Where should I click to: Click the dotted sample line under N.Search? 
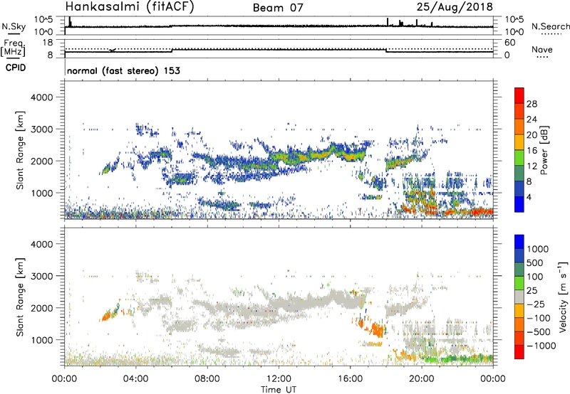click(551, 34)
